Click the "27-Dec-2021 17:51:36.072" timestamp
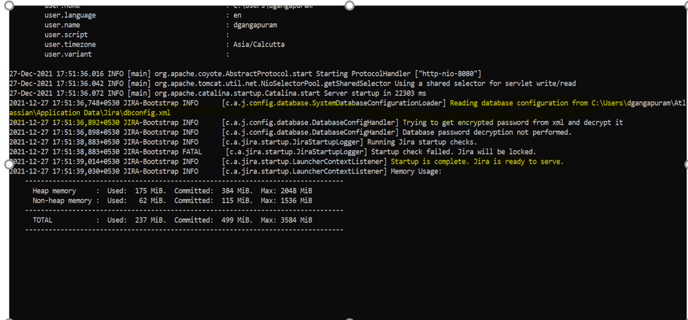688x320 pixels. (x=56, y=93)
